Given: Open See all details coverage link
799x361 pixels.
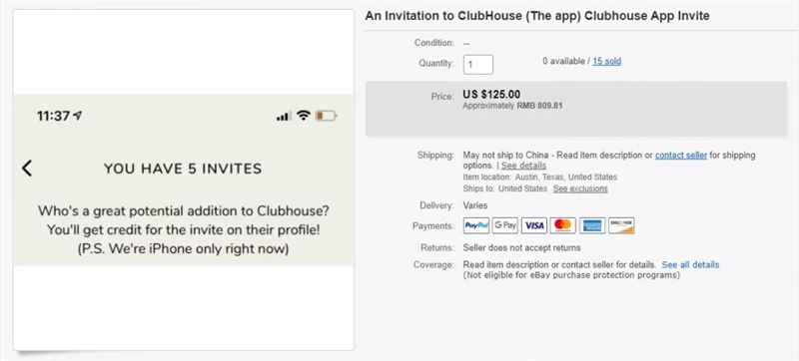Looking at the screenshot, I should pyautogui.click(x=690, y=265).
